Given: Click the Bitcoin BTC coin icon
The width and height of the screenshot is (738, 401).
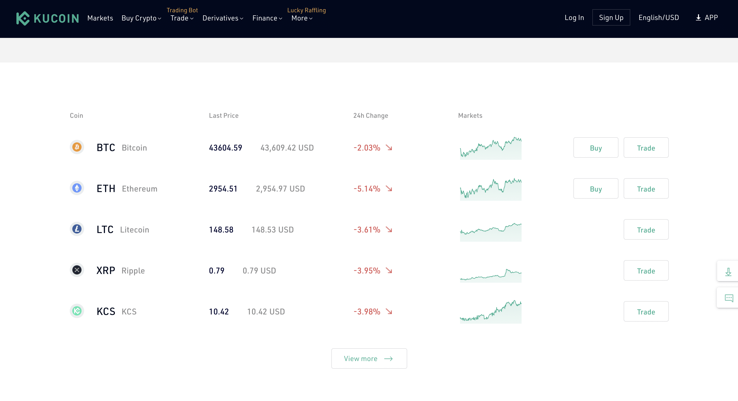Looking at the screenshot, I should (77, 147).
